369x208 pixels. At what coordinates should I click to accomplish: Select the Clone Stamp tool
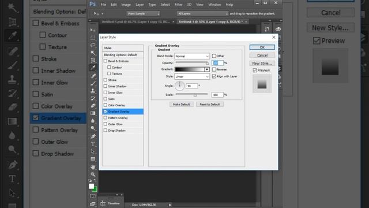pyautogui.click(x=93, y=91)
